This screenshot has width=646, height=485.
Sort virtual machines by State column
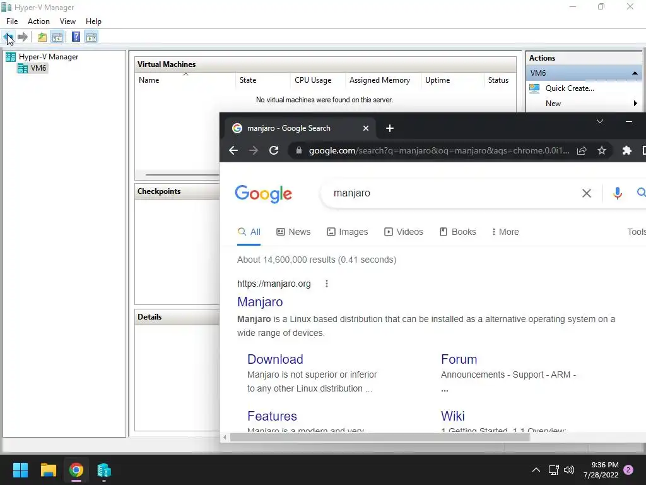coord(263,80)
